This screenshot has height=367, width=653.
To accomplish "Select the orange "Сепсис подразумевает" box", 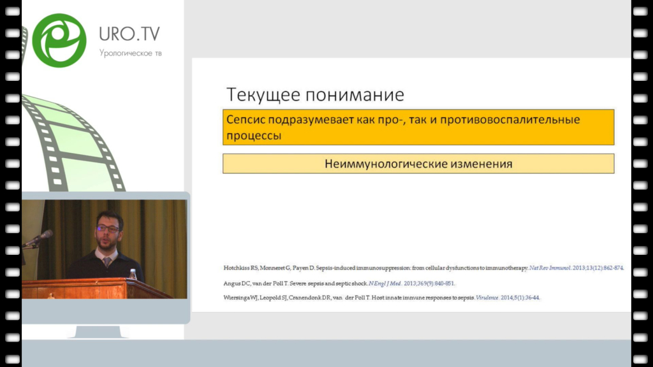I will click(418, 127).
